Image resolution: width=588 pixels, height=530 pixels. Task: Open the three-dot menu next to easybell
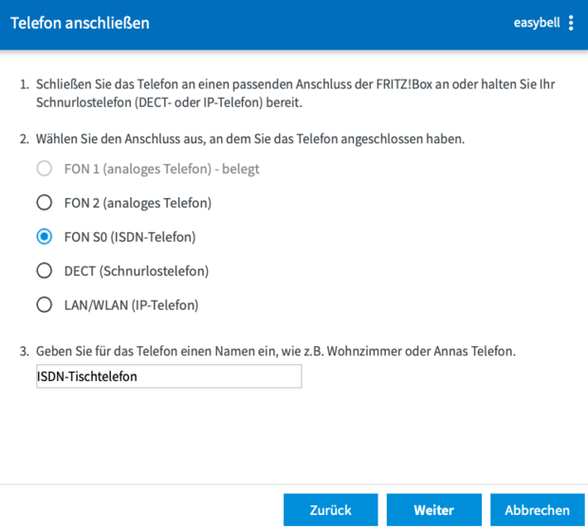(x=571, y=23)
